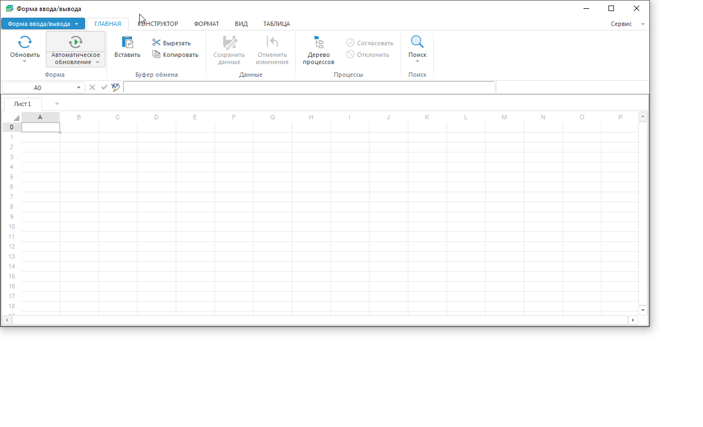Click Сохранить данные icon
Viewport: 703px width, 427px height.
(229, 42)
